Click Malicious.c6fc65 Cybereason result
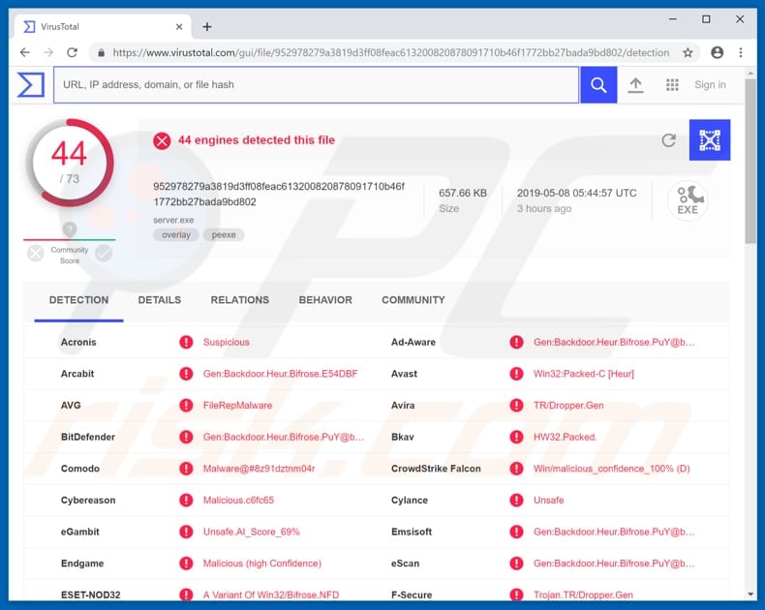The height and width of the screenshot is (610, 765). [238, 501]
